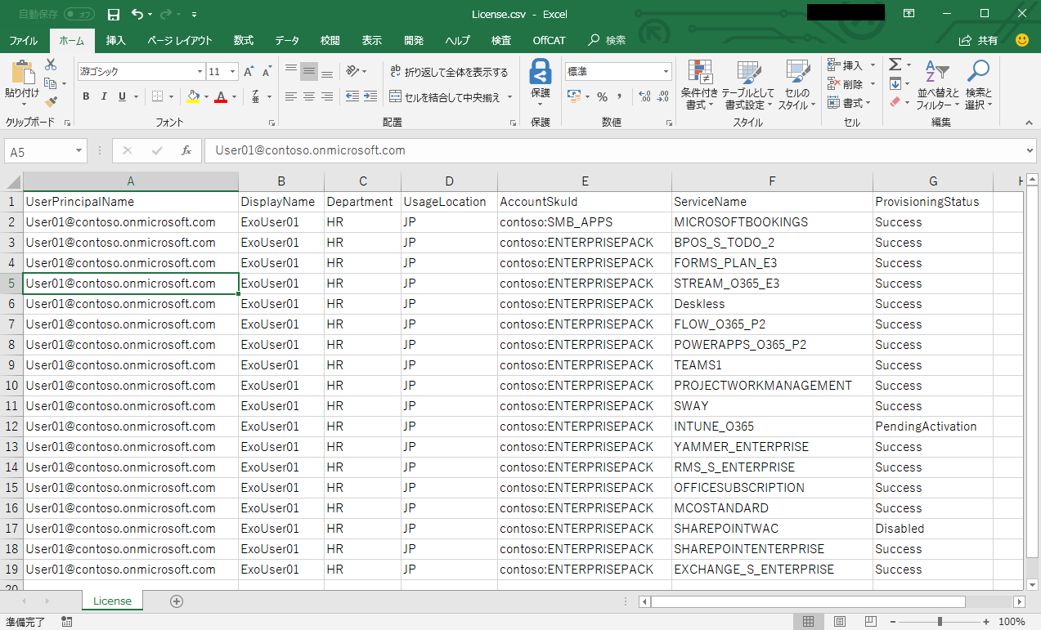Decrease font size with the small A icon
The image size is (1041, 630).
(268, 72)
